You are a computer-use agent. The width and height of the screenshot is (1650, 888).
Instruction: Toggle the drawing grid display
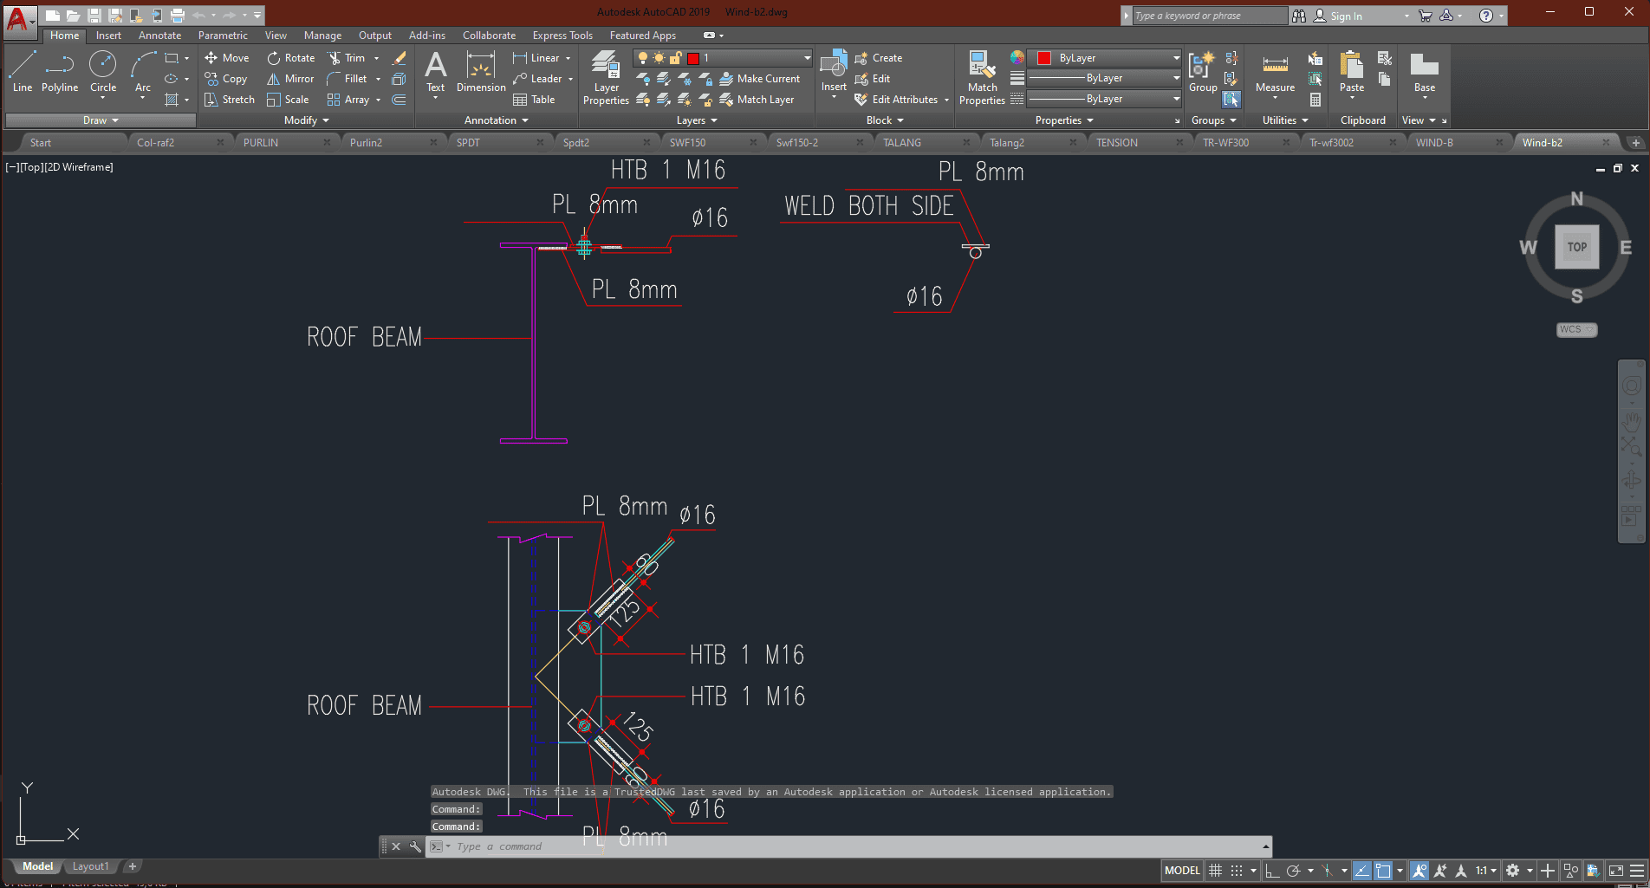[1216, 871]
